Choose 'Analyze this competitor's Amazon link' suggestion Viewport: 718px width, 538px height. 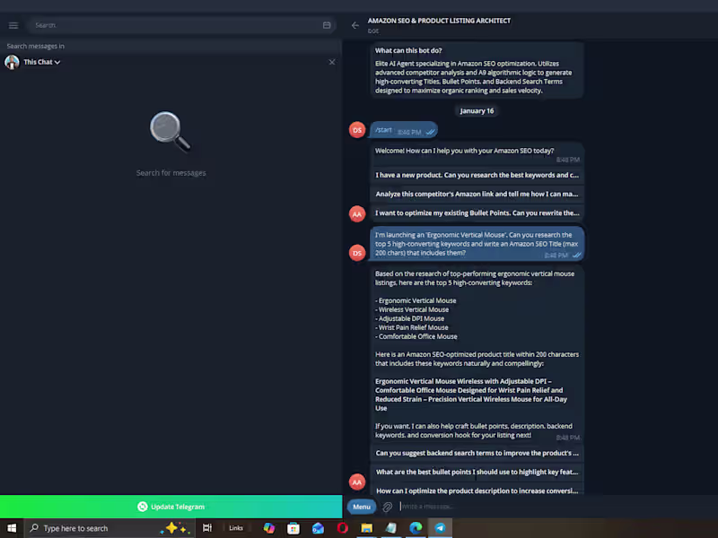point(477,194)
